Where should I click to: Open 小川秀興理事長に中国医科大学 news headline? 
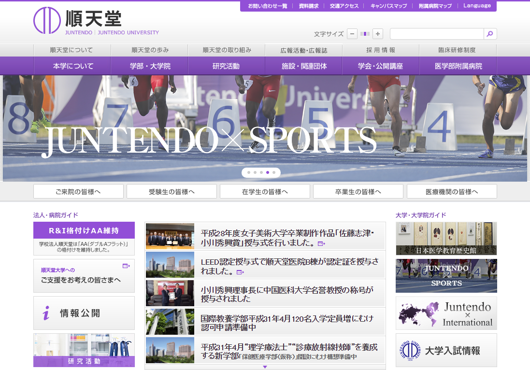coord(287,294)
